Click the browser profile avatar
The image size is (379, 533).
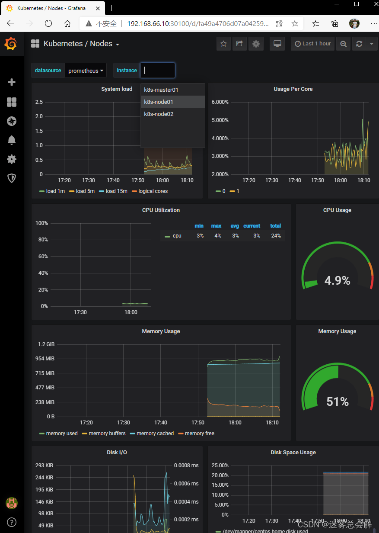tap(354, 24)
